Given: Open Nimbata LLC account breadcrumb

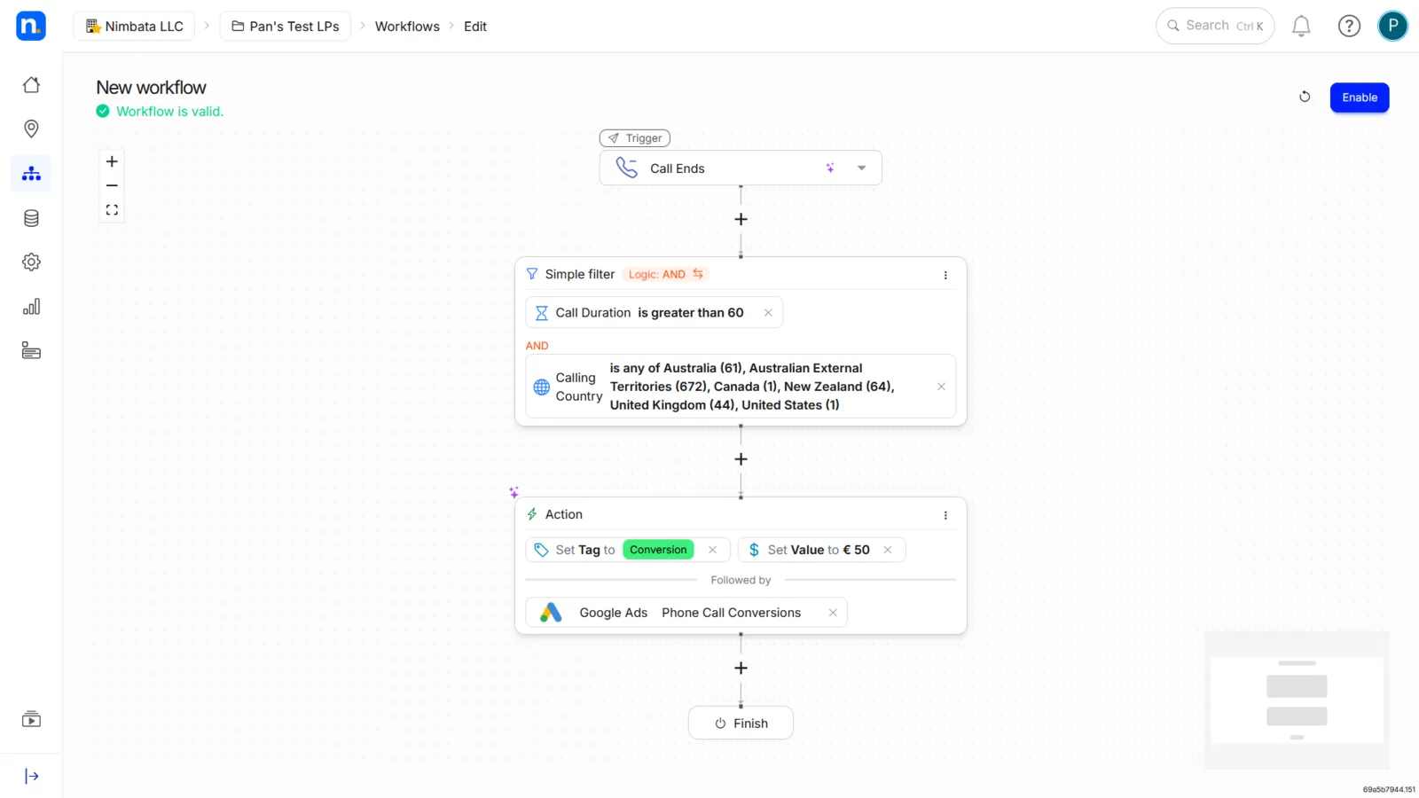Looking at the screenshot, I should (134, 27).
